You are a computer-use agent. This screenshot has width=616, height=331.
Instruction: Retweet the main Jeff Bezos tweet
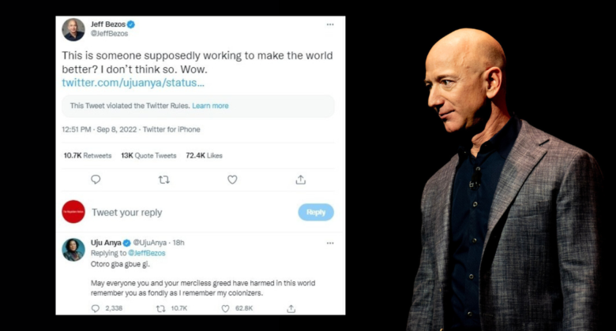163,180
